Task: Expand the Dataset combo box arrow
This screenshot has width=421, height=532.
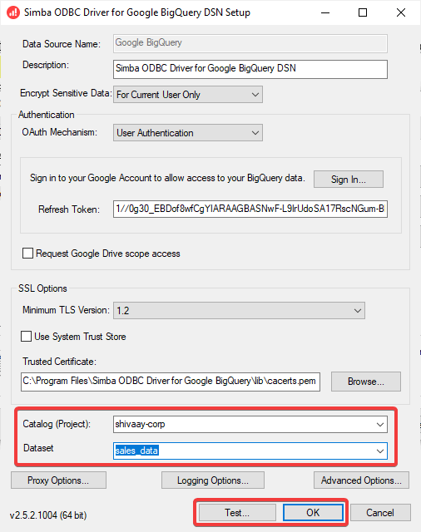Action: pyautogui.click(x=380, y=451)
